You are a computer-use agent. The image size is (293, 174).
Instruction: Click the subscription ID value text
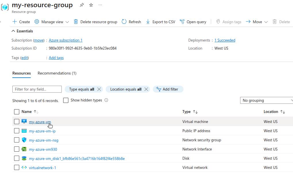click(83, 48)
